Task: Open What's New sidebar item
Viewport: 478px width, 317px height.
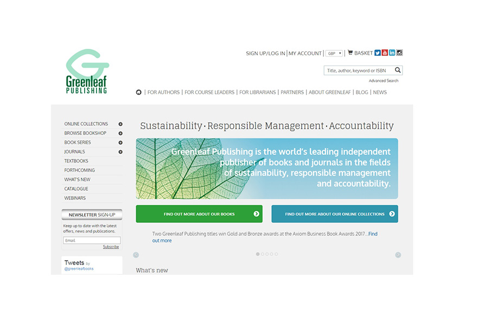Action: [x=77, y=179]
